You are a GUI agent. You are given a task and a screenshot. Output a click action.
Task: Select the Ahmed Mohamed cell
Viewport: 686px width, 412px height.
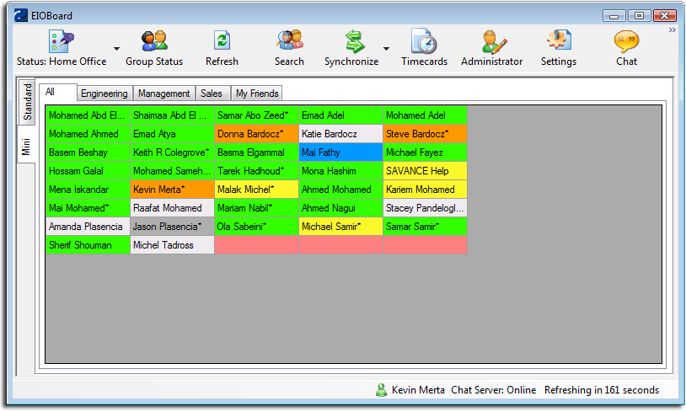tap(340, 190)
